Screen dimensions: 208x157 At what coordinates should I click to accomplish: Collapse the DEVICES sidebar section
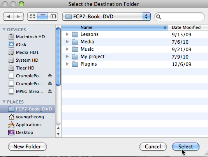tap(4, 29)
